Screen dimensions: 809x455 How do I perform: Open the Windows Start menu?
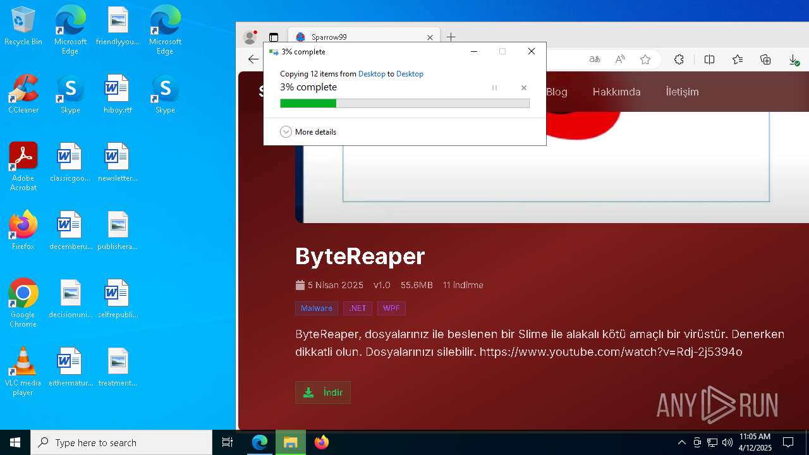pyautogui.click(x=15, y=442)
